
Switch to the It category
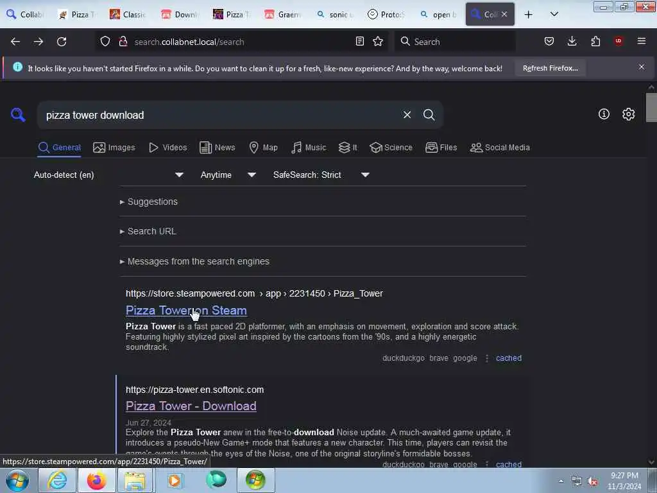click(348, 148)
